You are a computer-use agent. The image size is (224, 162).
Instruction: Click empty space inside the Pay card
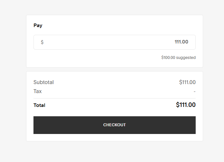pos(100,25)
